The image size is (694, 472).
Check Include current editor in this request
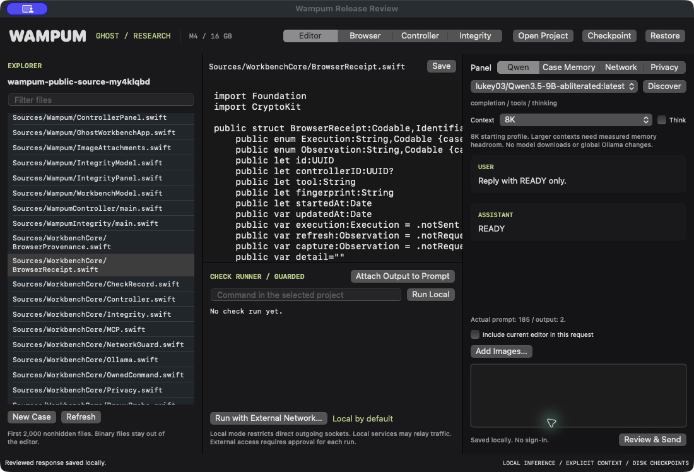475,334
